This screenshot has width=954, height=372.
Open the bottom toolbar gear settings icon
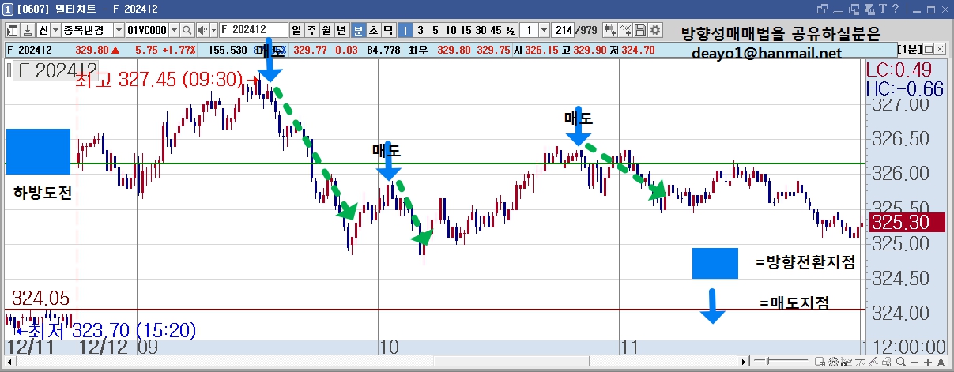tap(833, 363)
